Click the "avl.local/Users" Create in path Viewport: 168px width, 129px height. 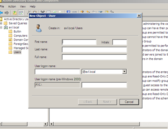(x=73, y=28)
